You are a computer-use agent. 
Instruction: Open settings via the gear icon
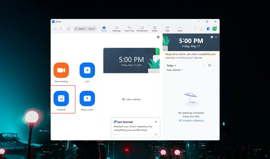tap(158, 37)
